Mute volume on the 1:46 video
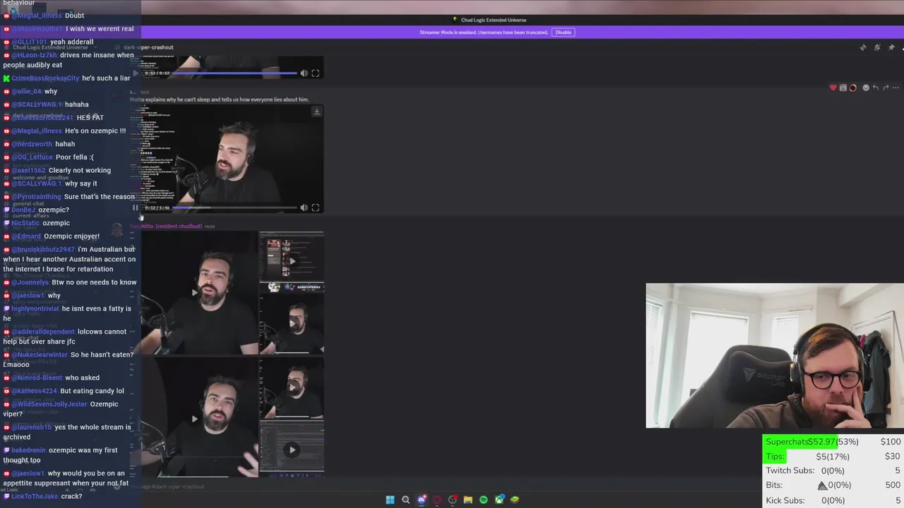Viewport: 904px width, 508px height. [x=304, y=207]
